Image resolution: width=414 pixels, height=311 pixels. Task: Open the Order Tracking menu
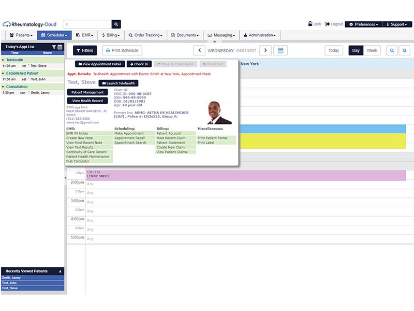(145, 35)
